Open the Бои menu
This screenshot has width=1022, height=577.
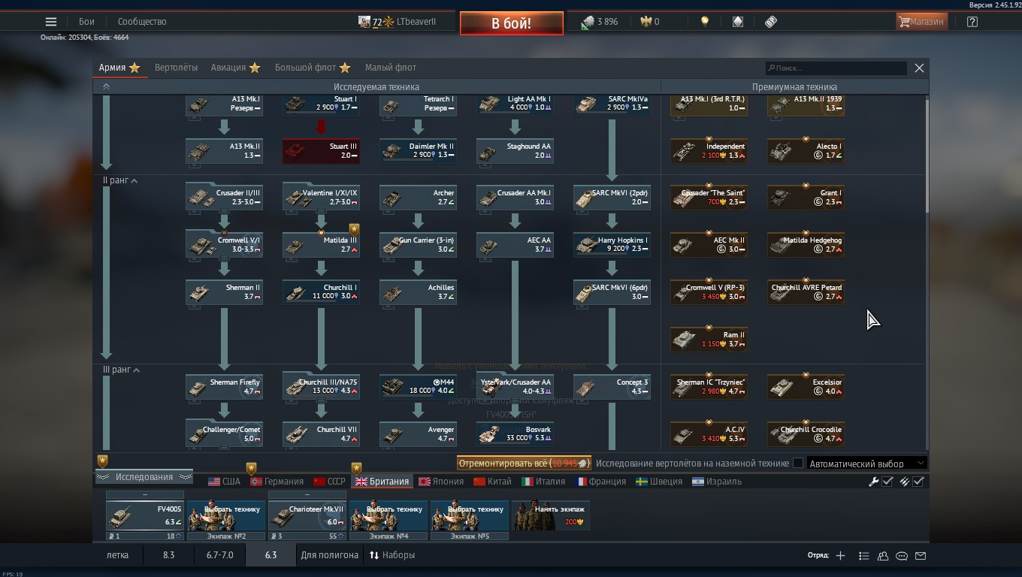[86, 22]
